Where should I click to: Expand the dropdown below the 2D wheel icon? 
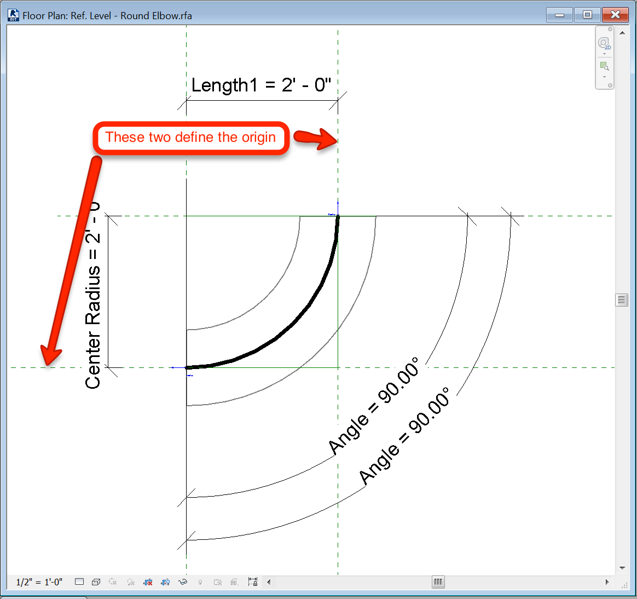tap(605, 54)
